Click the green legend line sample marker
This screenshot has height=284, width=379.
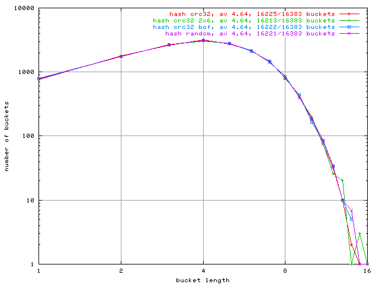click(x=349, y=21)
